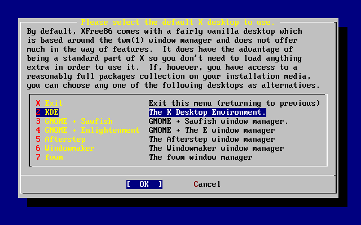This screenshot has width=361, height=225.
Task: Choose Windowmaker from the desktop list
Action: (69, 148)
